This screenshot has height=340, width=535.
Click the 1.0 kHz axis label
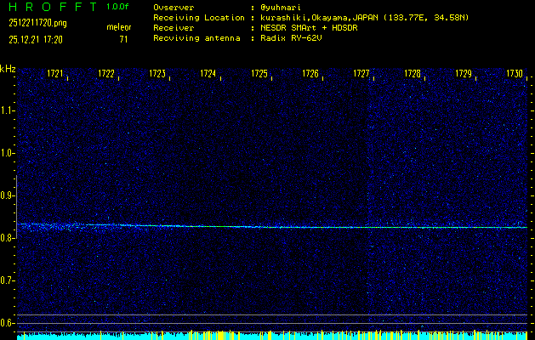pos(8,153)
